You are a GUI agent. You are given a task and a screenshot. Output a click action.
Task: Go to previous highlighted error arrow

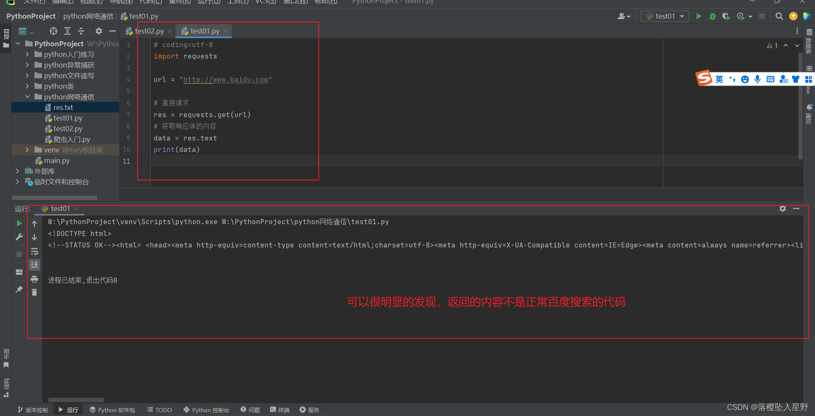786,45
